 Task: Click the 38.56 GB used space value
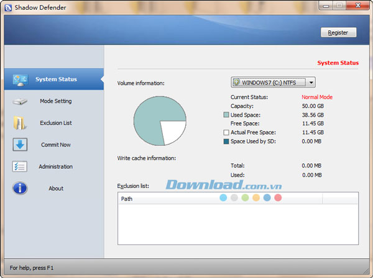coord(313,115)
